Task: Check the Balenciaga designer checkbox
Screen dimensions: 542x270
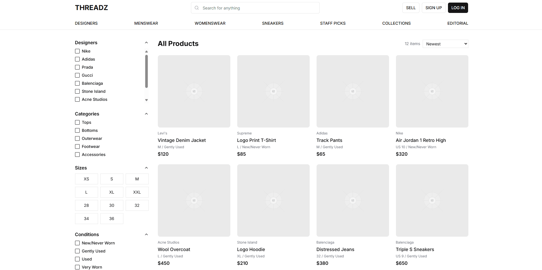Action: tap(77, 83)
